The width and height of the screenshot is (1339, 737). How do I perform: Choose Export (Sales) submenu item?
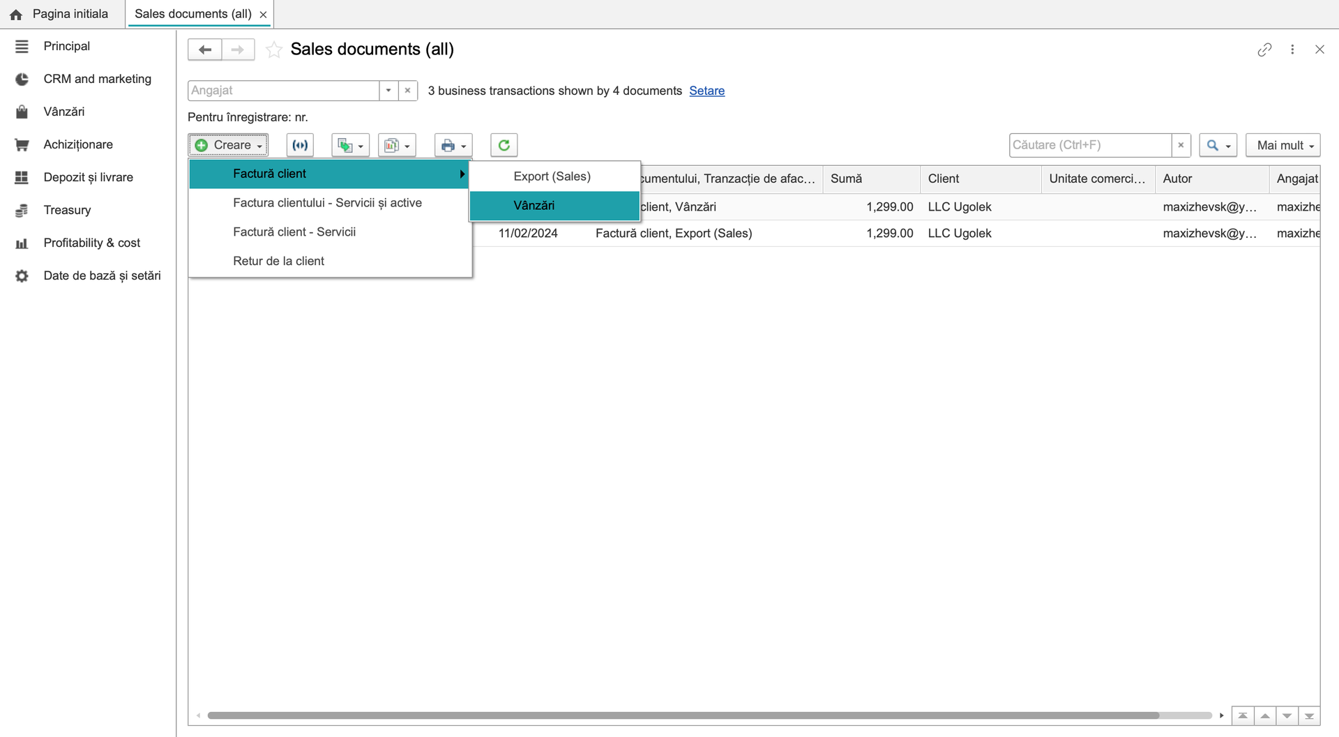tap(554, 176)
